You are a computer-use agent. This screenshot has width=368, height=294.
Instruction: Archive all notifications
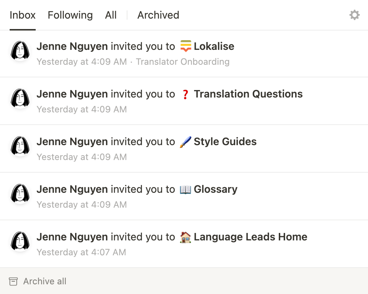(x=38, y=281)
